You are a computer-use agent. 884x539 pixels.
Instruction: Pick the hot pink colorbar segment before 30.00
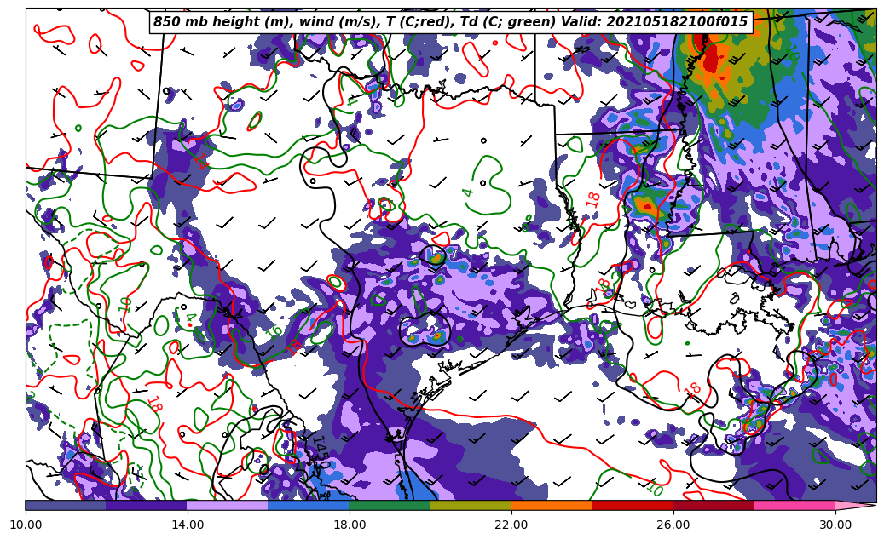pyautogui.click(x=794, y=505)
